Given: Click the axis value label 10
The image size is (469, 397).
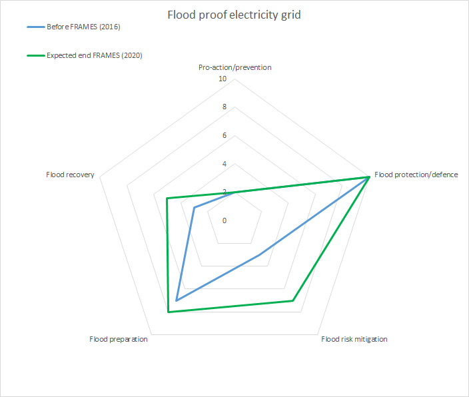Looking at the screenshot, I should [223, 79].
